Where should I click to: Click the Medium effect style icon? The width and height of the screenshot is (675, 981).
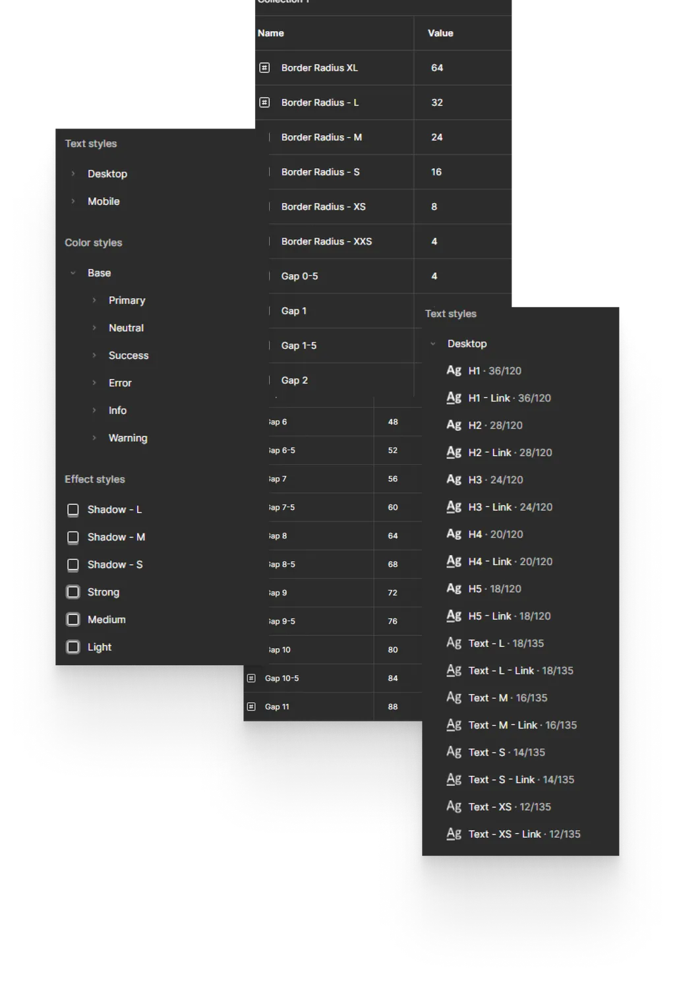click(73, 618)
